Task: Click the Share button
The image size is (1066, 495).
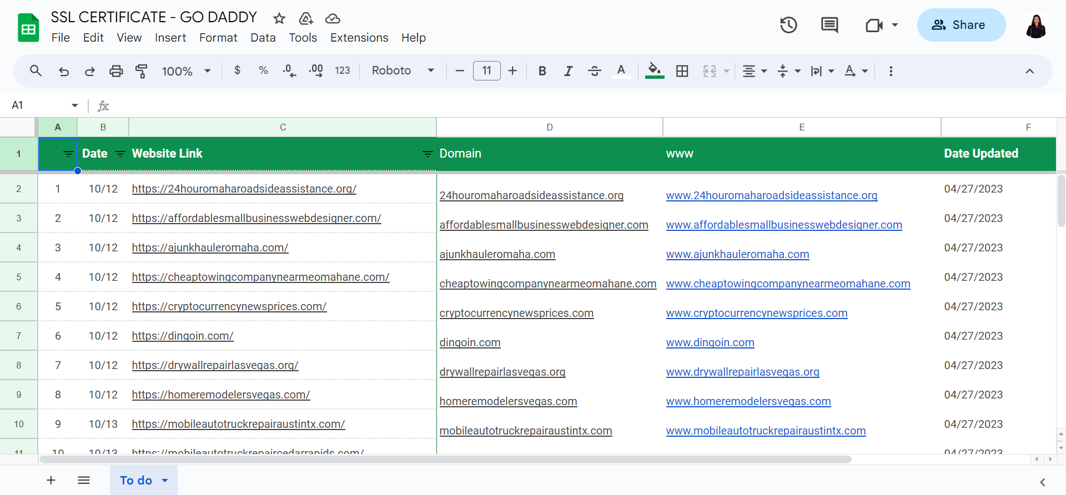Action: tap(961, 25)
